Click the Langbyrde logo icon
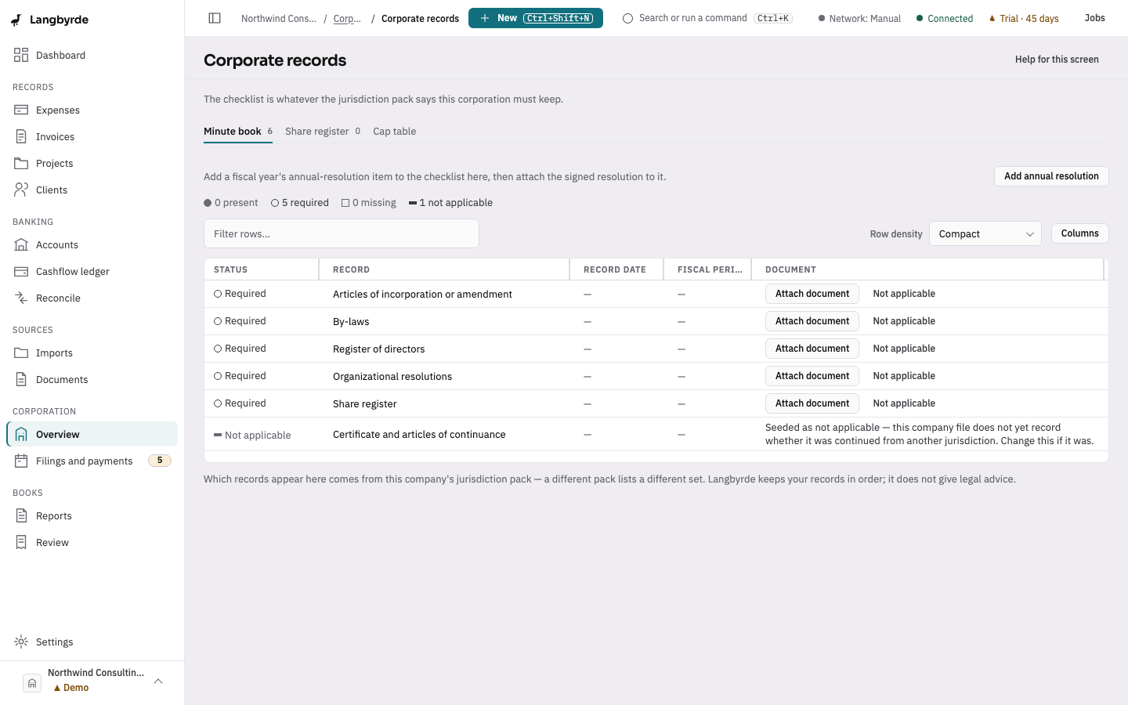 16,20
